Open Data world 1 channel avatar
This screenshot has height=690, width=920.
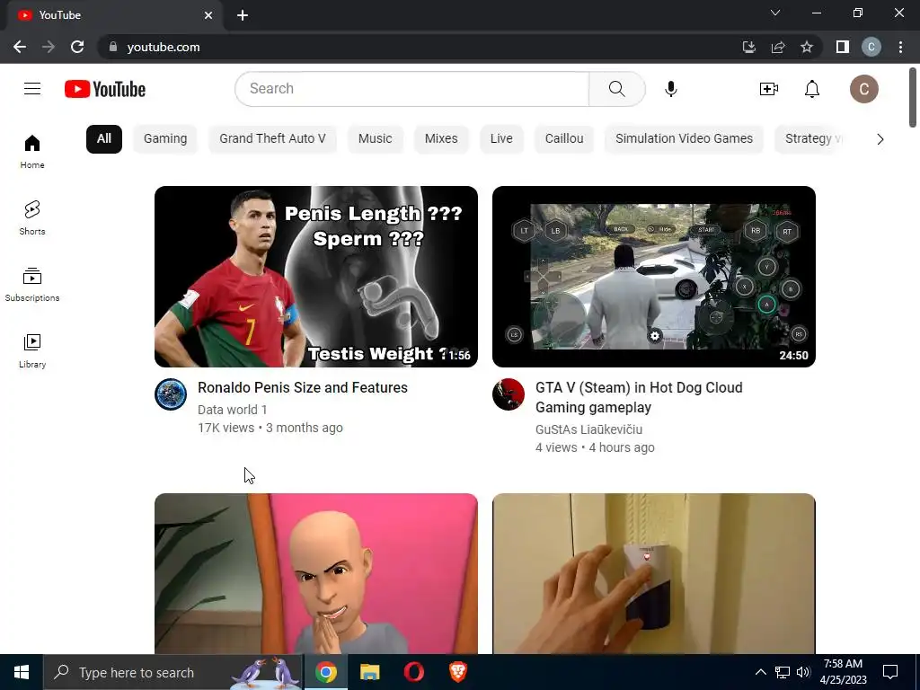[171, 394]
